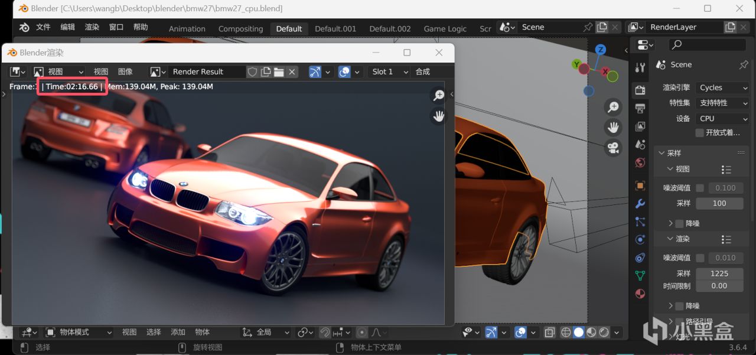
Task: Select the World properties tab icon
Action: pos(640,162)
